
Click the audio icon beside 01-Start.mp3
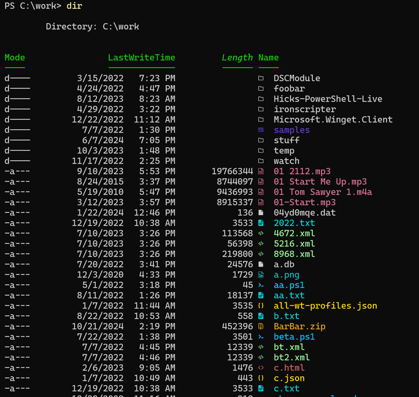(x=261, y=202)
